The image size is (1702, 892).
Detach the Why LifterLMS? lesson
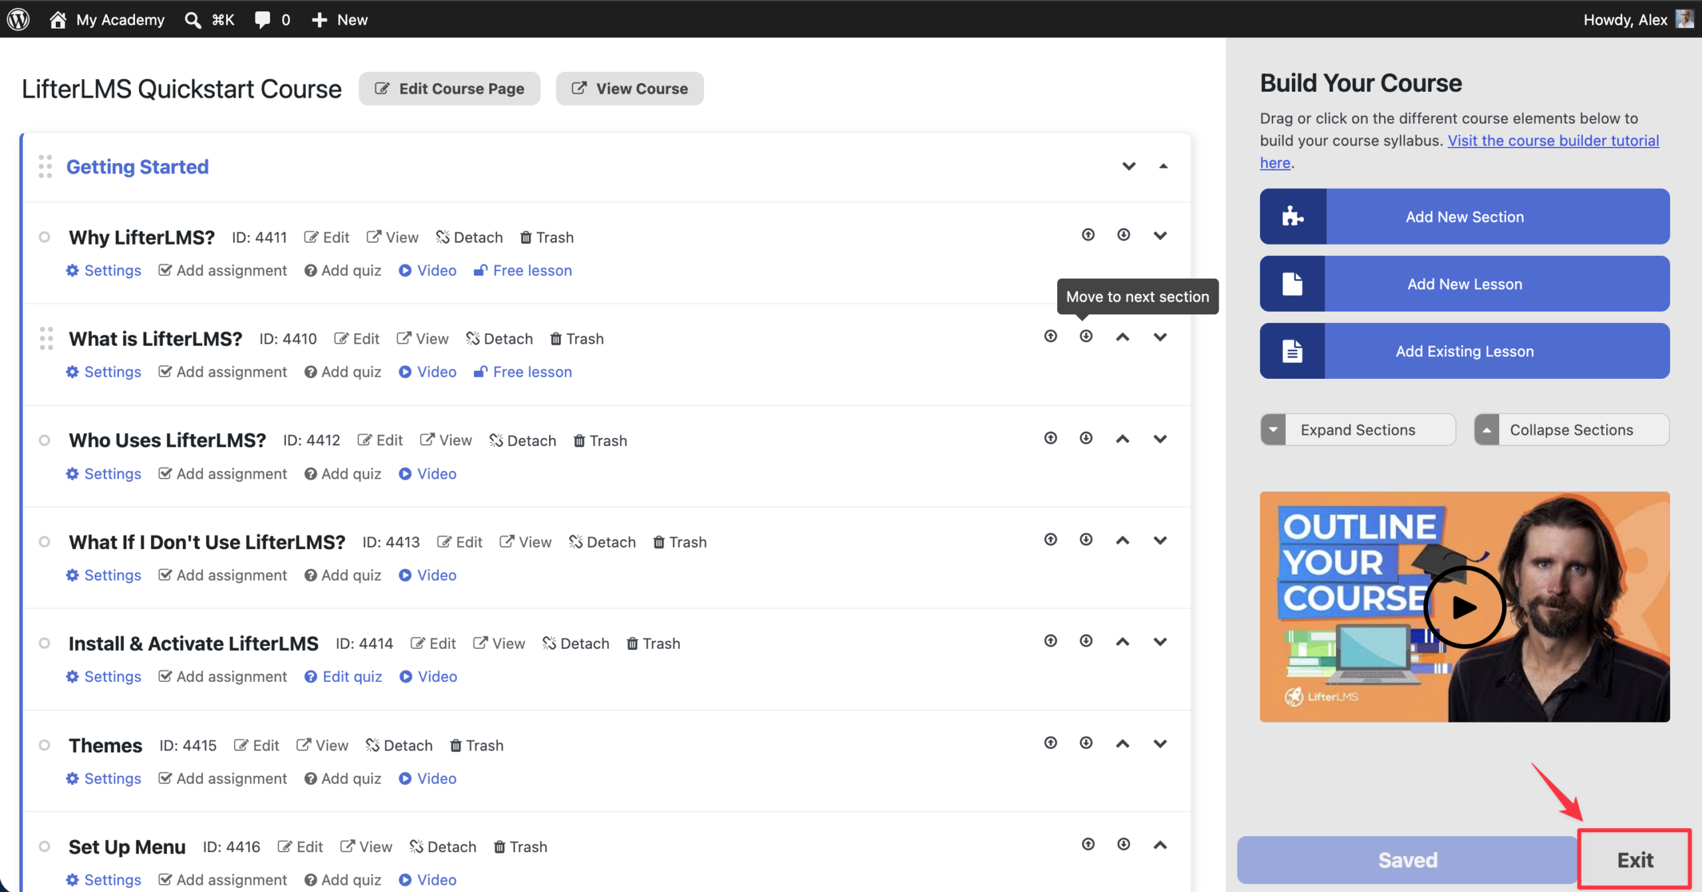pos(469,237)
